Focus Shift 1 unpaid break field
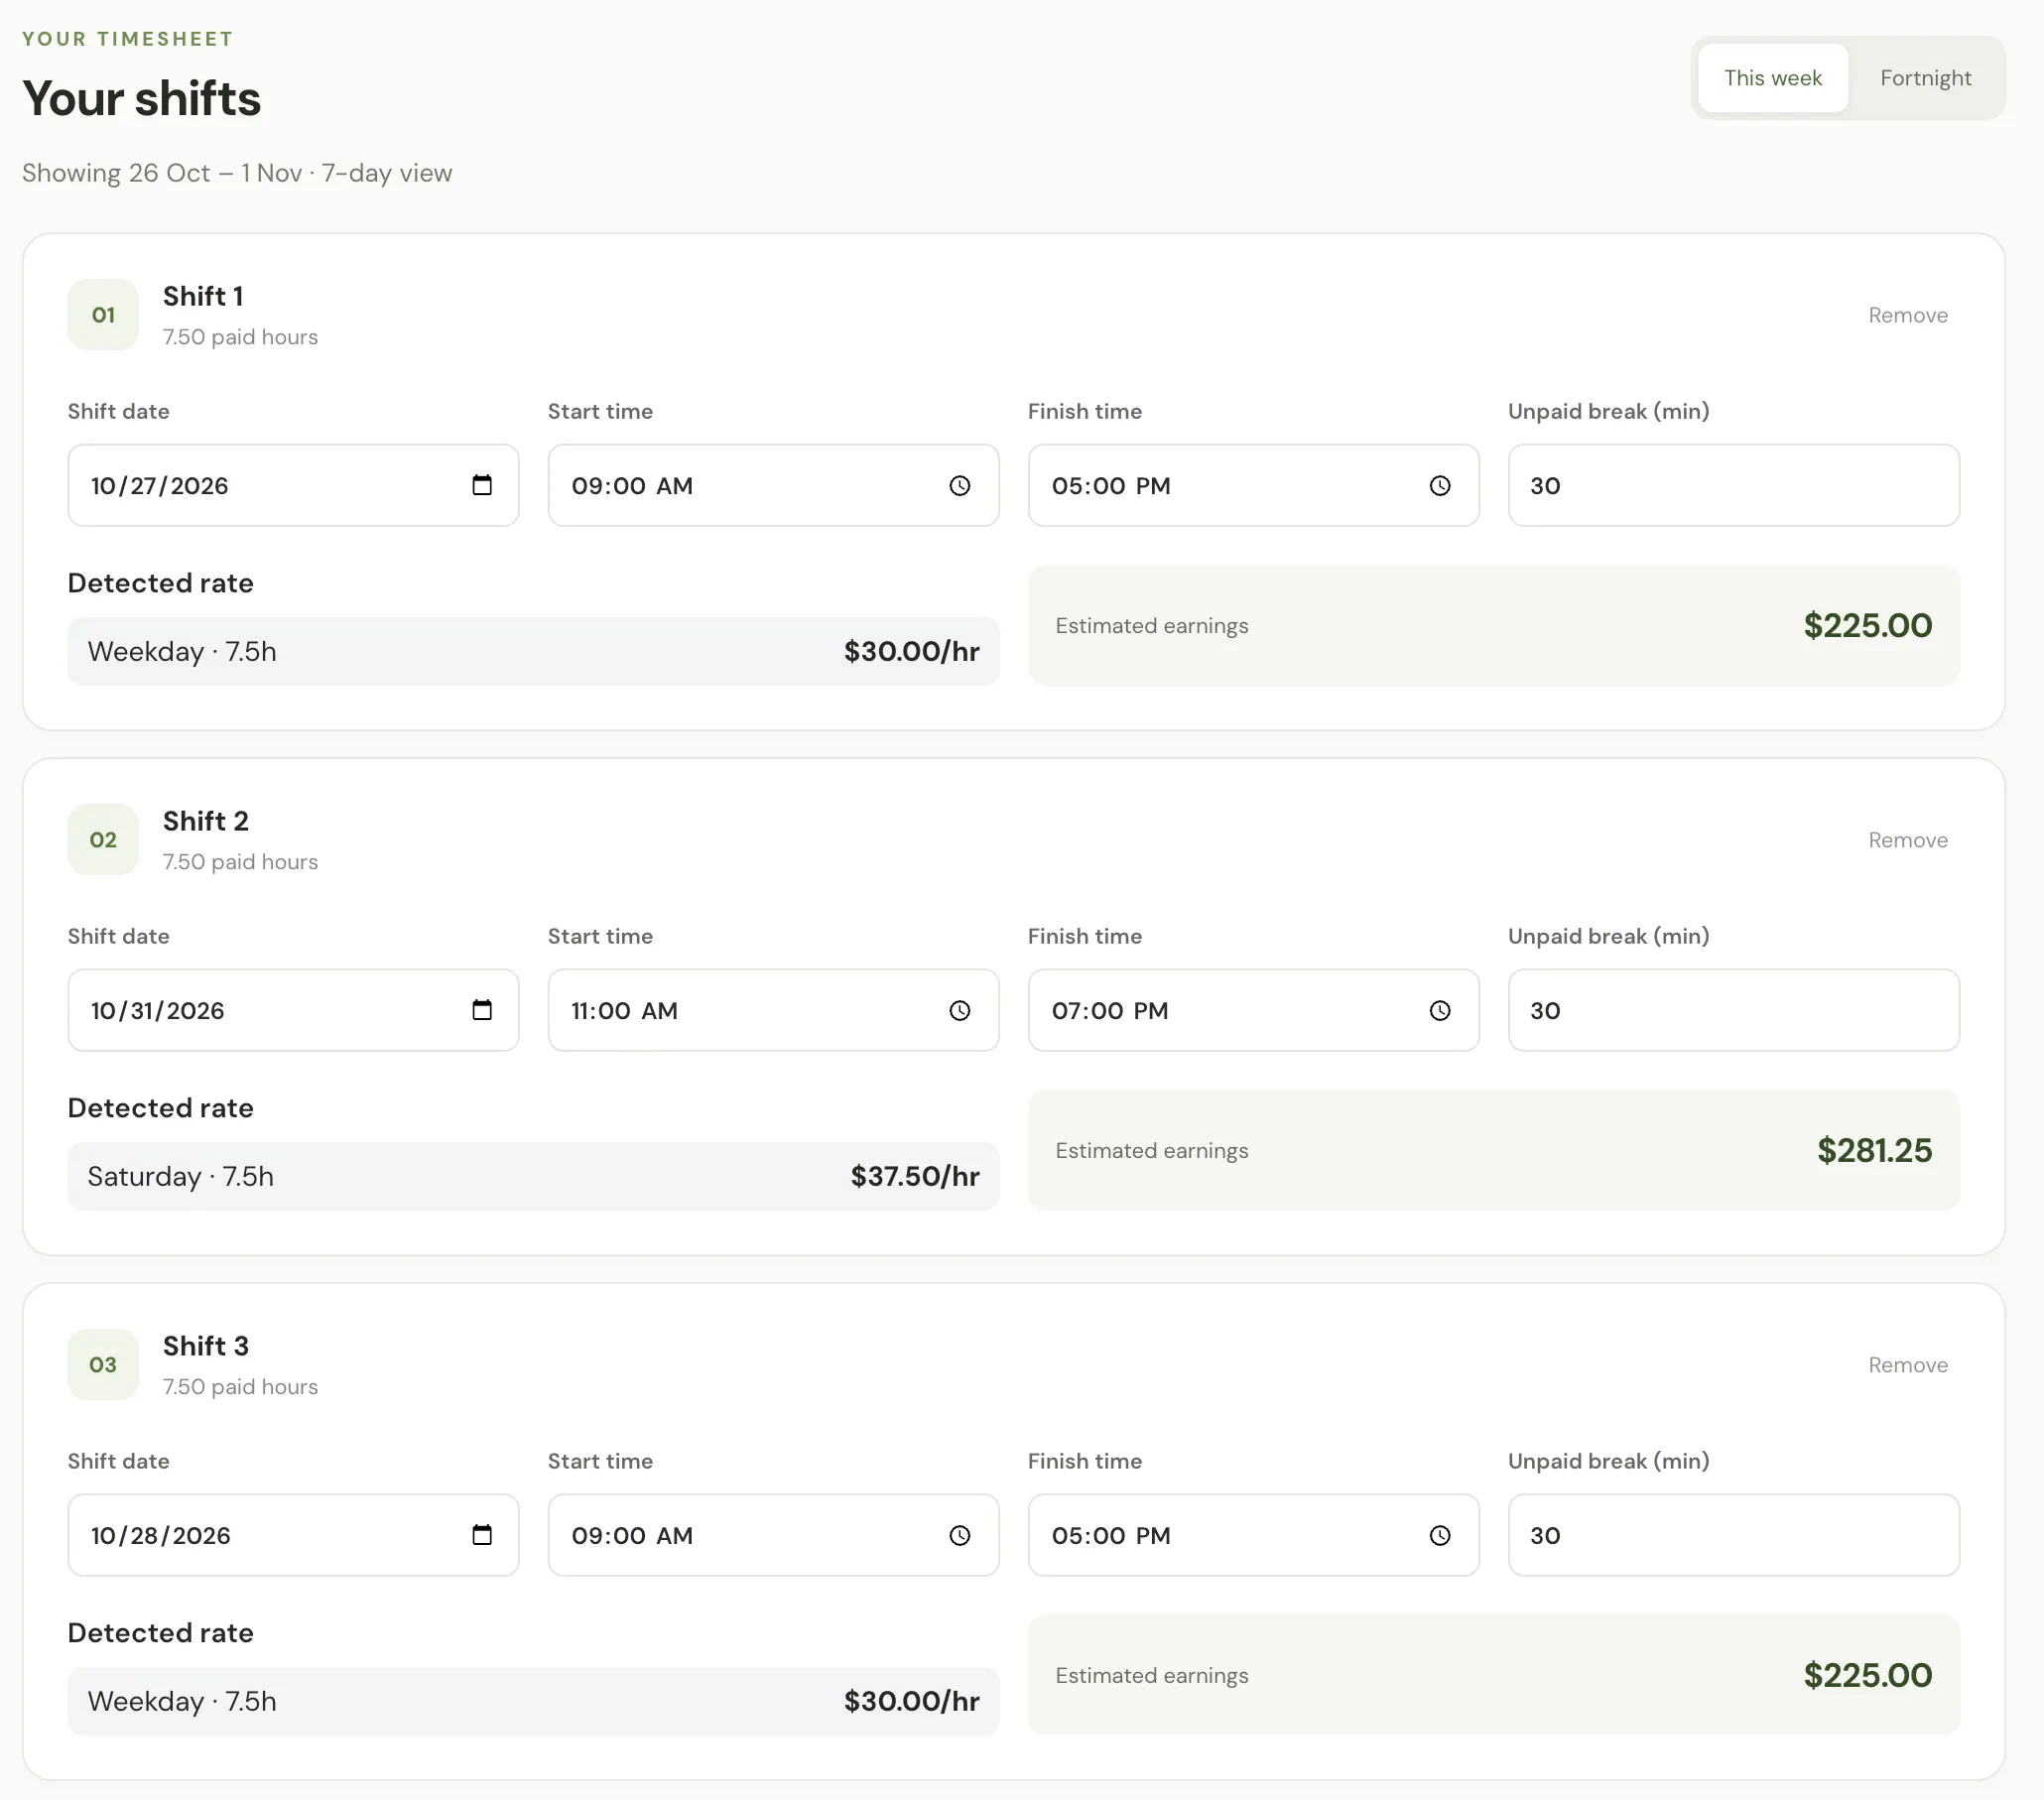This screenshot has height=1800, width=2044. tap(1733, 485)
